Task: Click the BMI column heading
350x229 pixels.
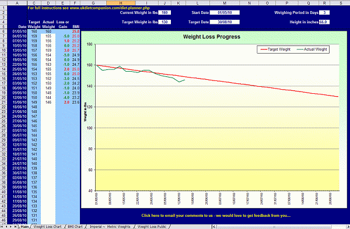Action: click(x=76, y=27)
